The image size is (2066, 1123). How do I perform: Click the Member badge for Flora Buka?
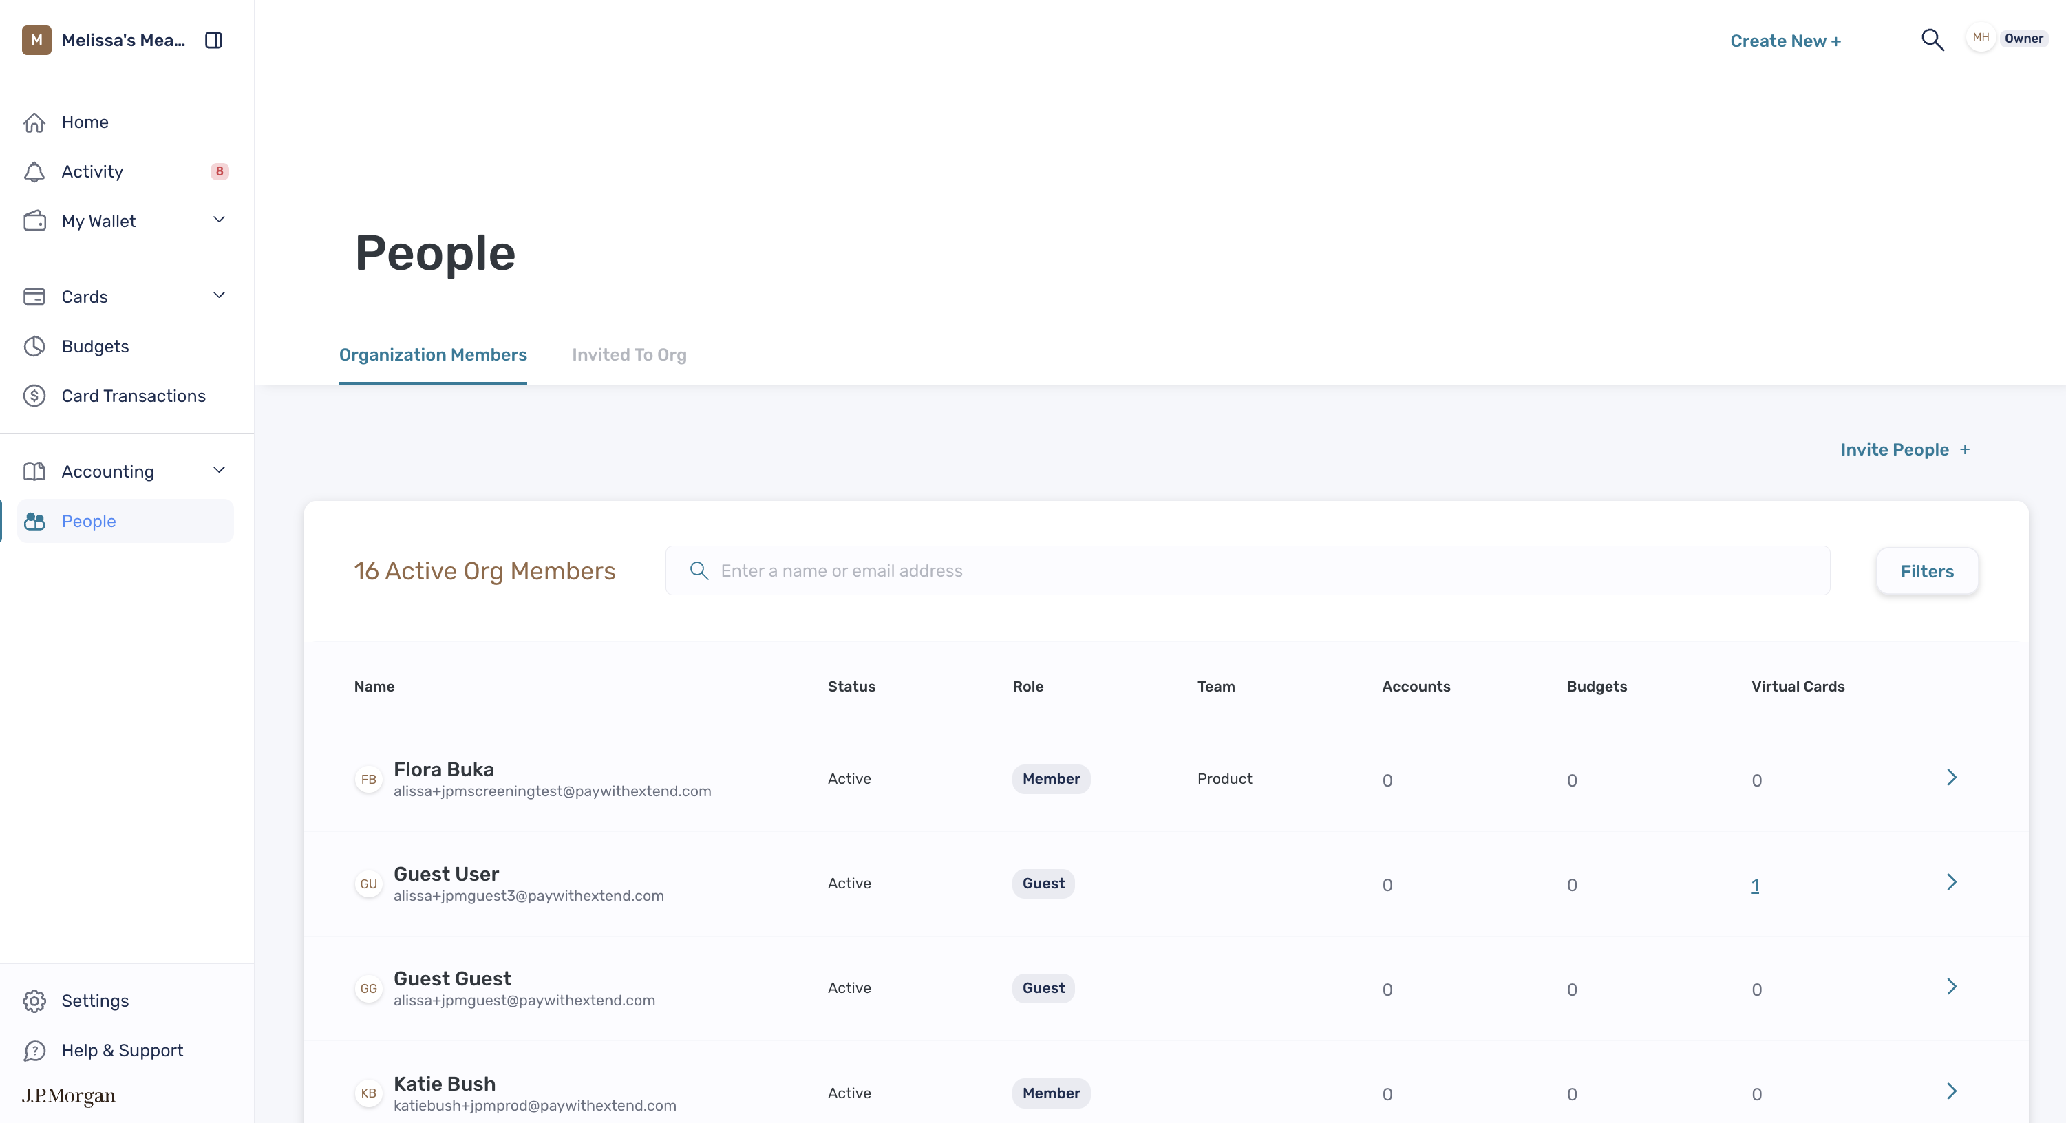(1051, 779)
